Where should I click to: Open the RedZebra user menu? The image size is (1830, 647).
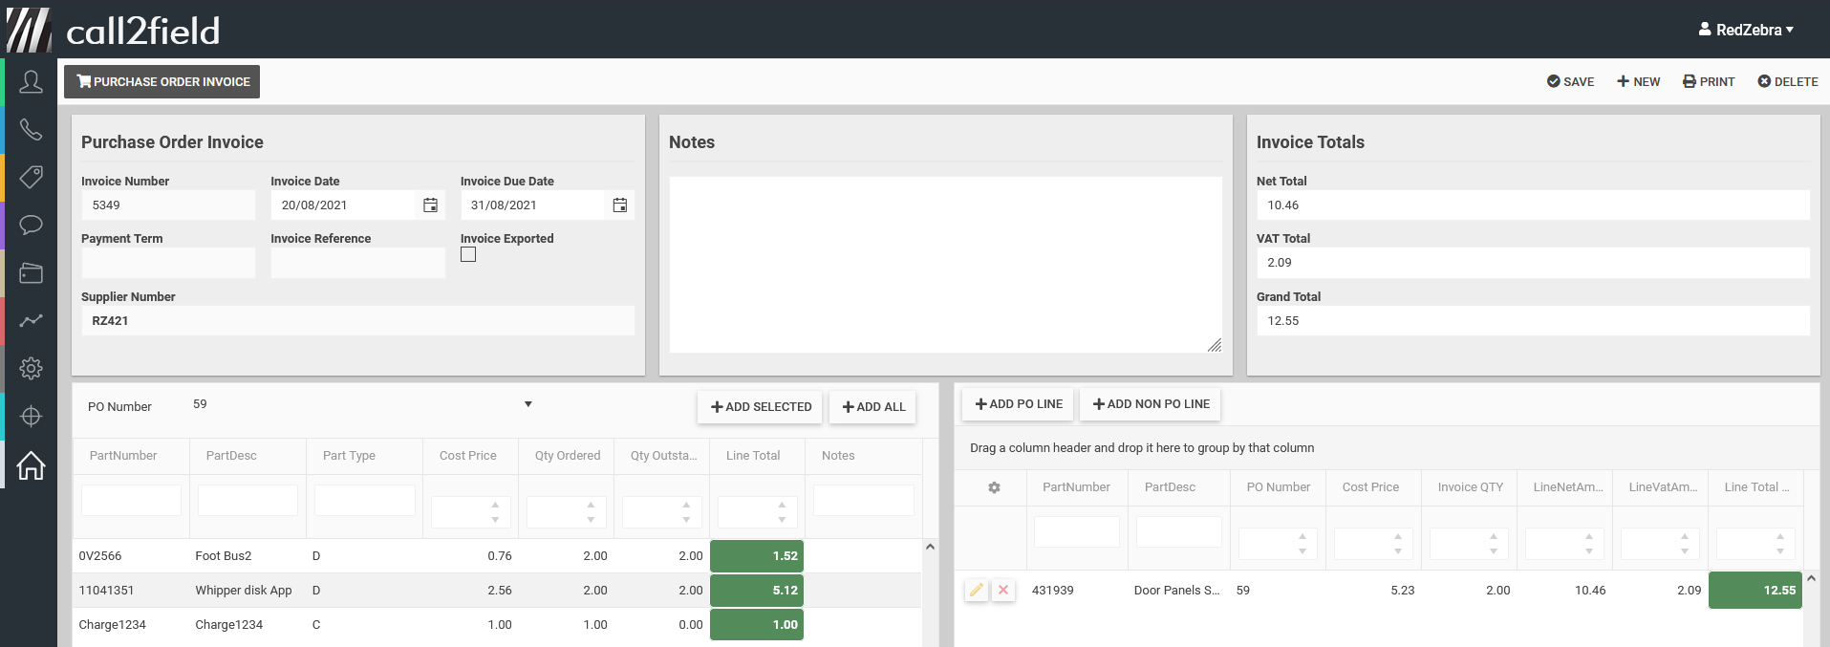pos(1746,30)
